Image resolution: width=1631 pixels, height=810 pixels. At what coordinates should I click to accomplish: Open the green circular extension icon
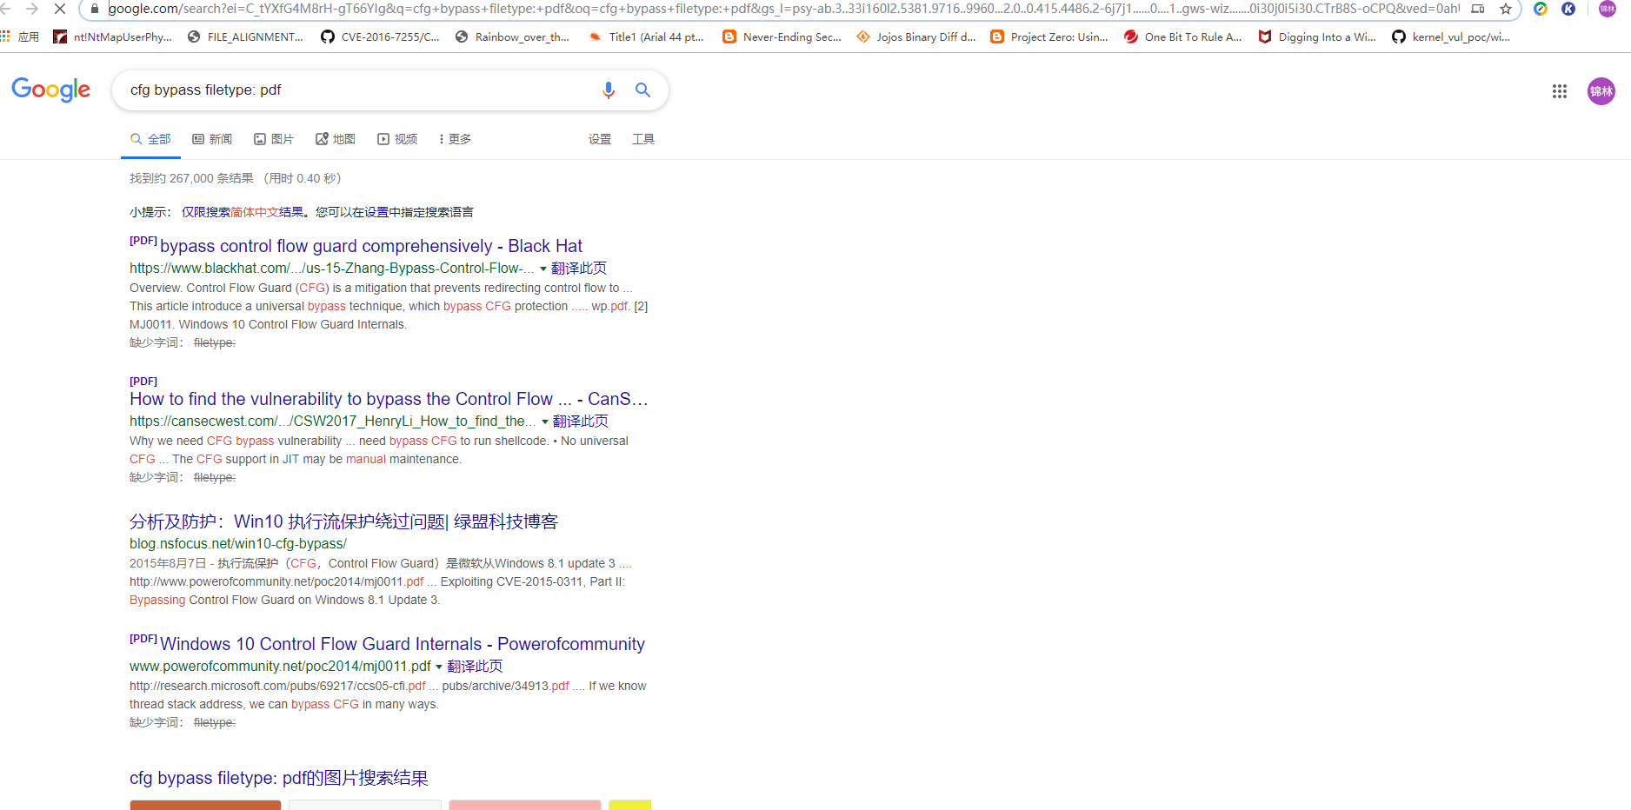1541,9
